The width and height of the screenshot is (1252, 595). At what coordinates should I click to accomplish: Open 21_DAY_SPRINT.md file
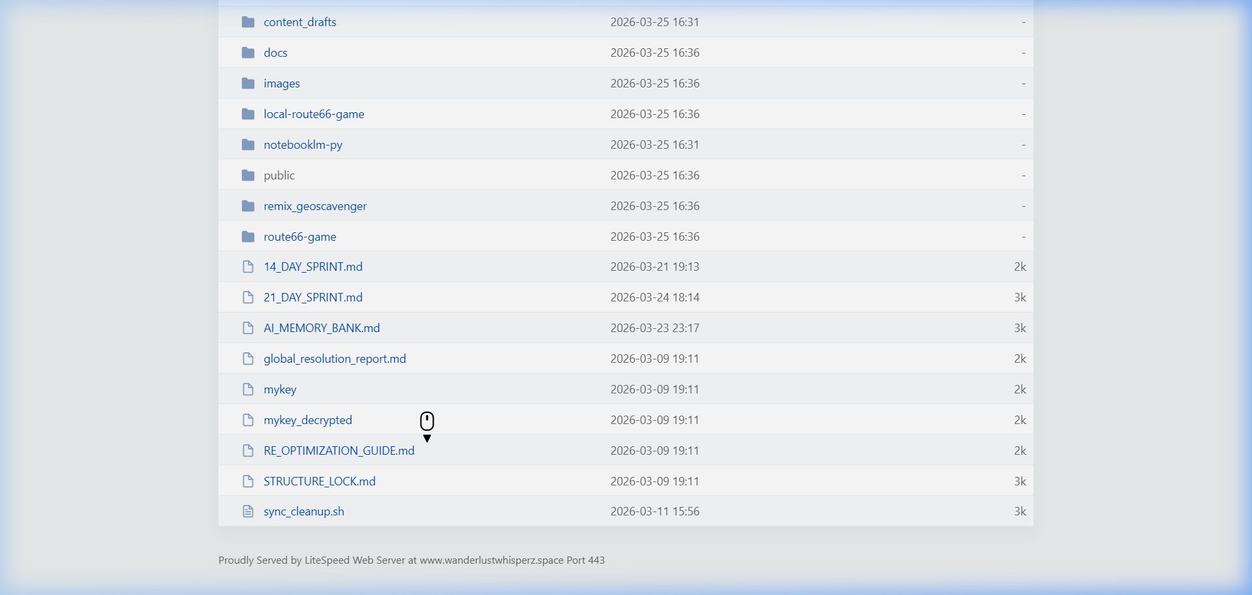313,297
